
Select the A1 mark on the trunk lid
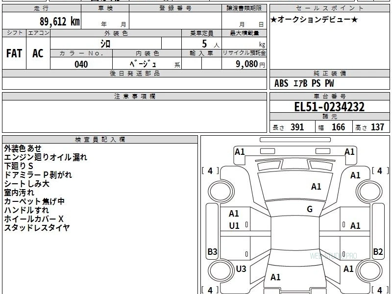tap(275, 277)
